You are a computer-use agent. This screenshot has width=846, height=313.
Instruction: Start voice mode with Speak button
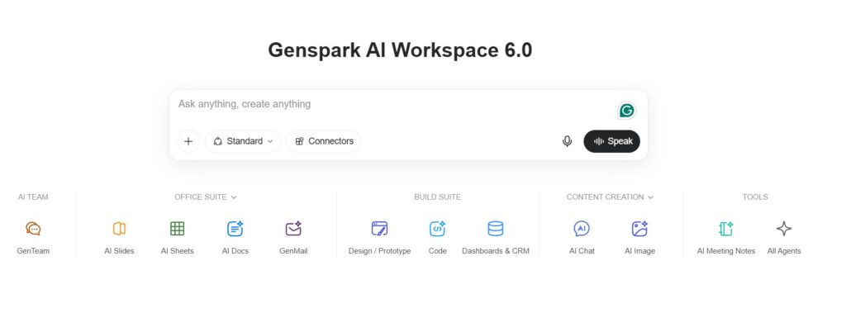[612, 141]
